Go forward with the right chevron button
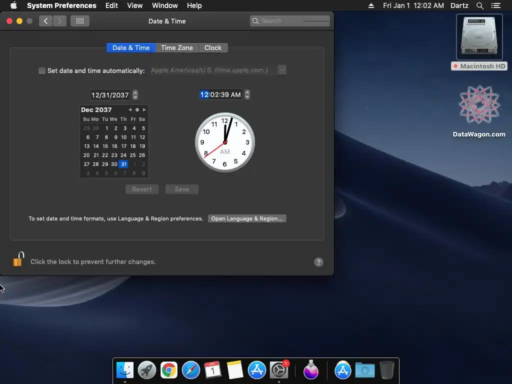The height and width of the screenshot is (384, 512). pos(60,21)
